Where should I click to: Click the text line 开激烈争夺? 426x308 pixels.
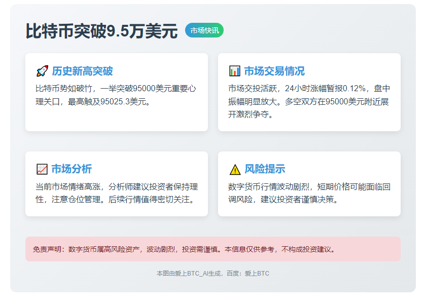[x=251, y=115]
